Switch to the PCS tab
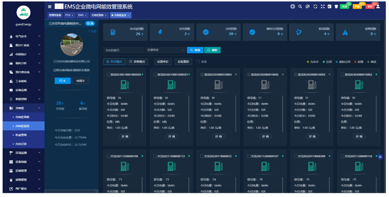This screenshot has width=389, height=197. tap(69, 15)
